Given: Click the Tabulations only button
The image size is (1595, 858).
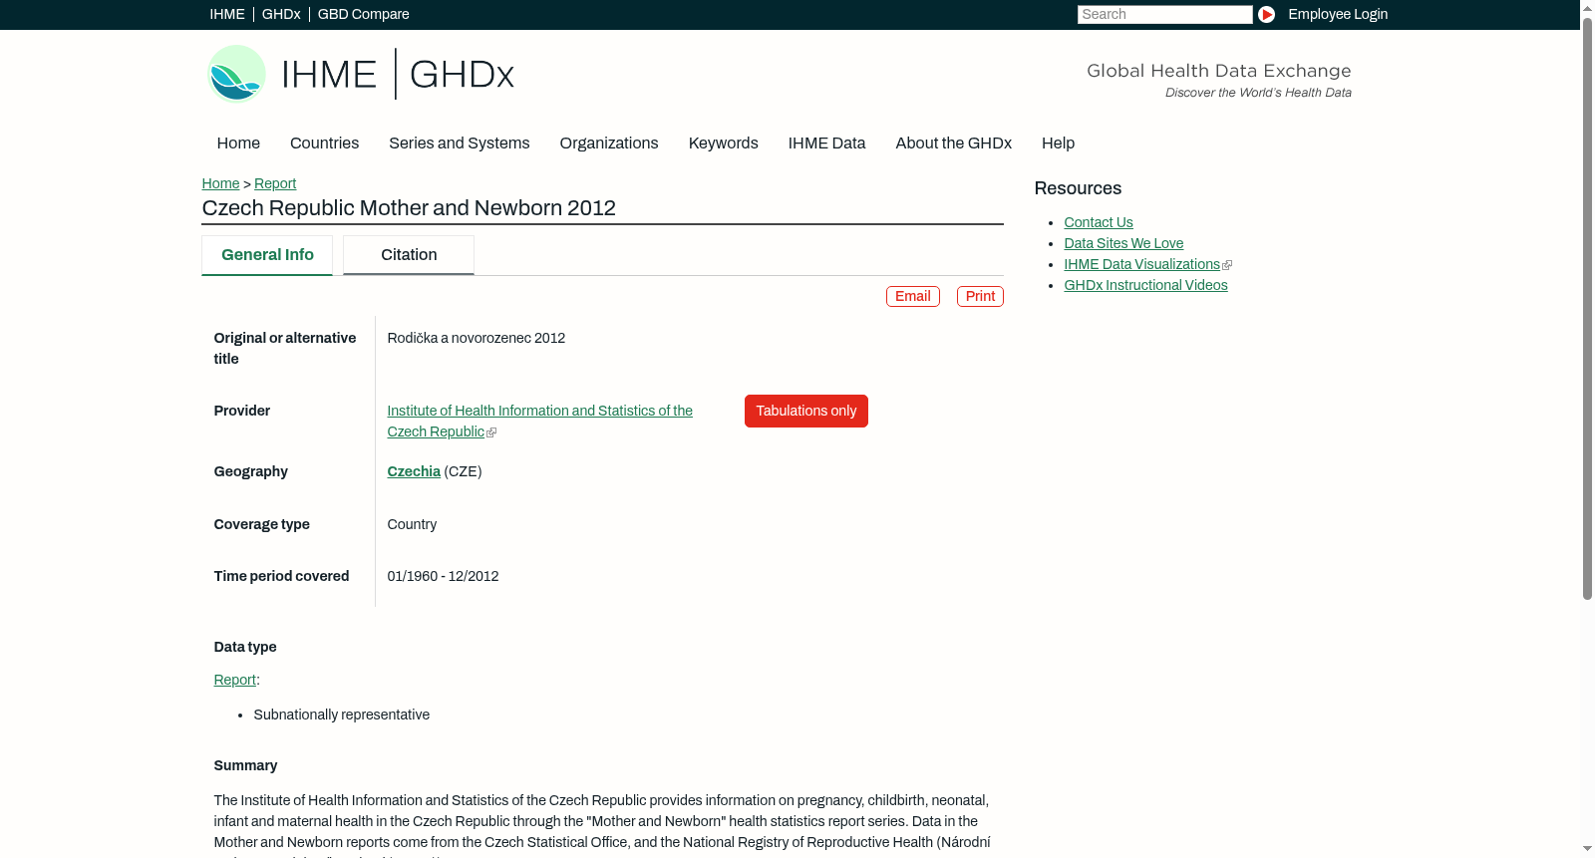Looking at the screenshot, I should point(806,411).
